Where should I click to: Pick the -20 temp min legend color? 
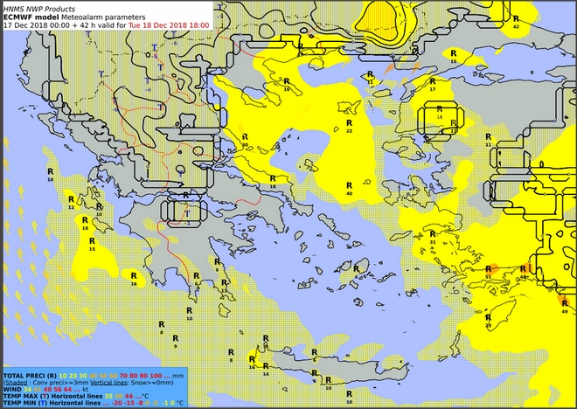click(116, 403)
